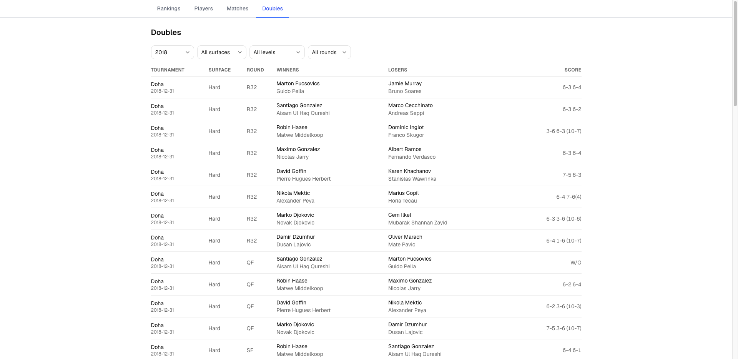The width and height of the screenshot is (738, 359).
Task: Select Bruno Soares in losers column
Action: (405, 91)
